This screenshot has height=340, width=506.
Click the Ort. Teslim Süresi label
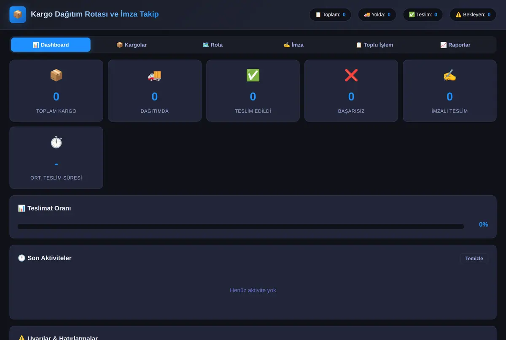click(56, 178)
